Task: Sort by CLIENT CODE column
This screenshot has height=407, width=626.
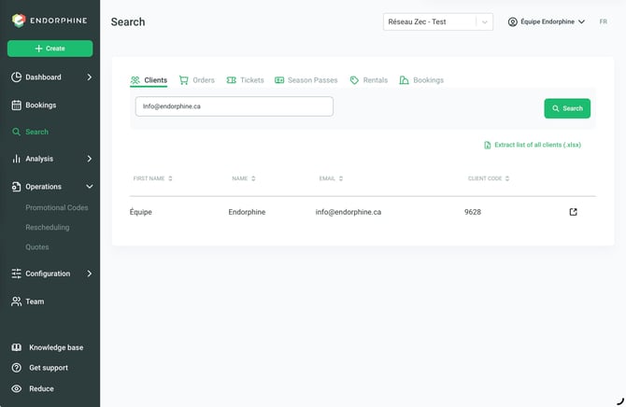Action: pos(489,178)
